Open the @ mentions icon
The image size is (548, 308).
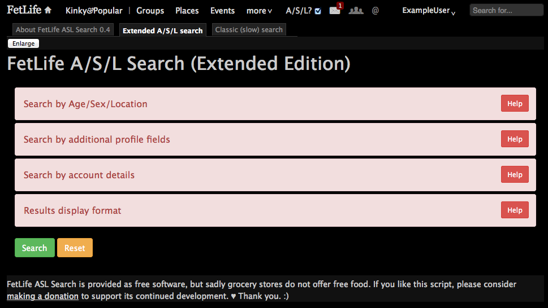pos(376,11)
